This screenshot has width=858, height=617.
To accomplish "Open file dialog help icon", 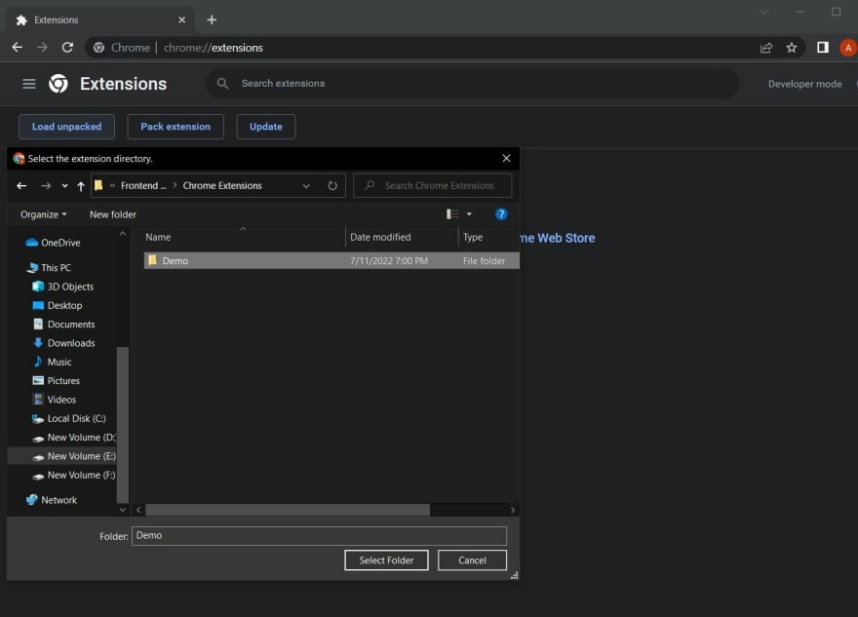I will 501,214.
